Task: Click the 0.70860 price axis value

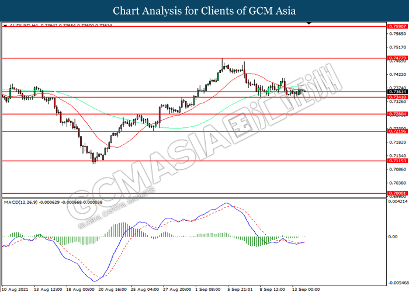Action: (x=398, y=169)
